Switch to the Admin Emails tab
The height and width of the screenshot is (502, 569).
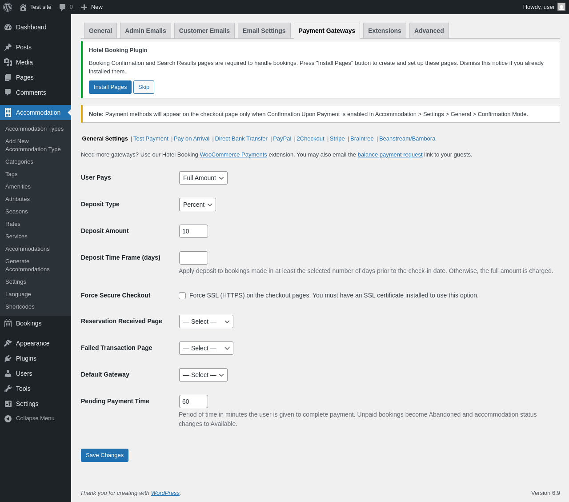click(145, 31)
